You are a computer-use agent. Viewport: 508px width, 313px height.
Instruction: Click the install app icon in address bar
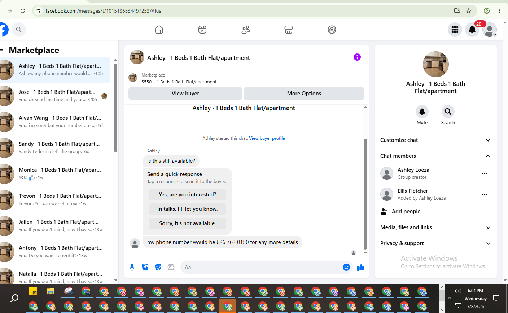pos(457,11)
